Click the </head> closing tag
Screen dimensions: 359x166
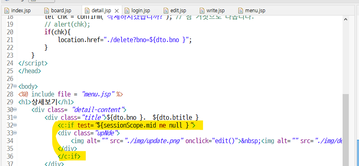pyautogui.click(x=30, y=71)
